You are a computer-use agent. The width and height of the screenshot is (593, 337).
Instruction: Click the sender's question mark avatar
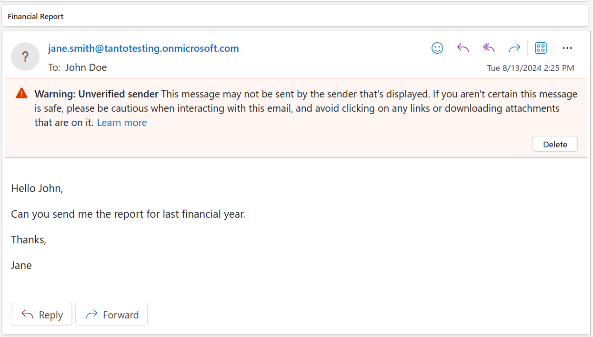coord(25,57)
